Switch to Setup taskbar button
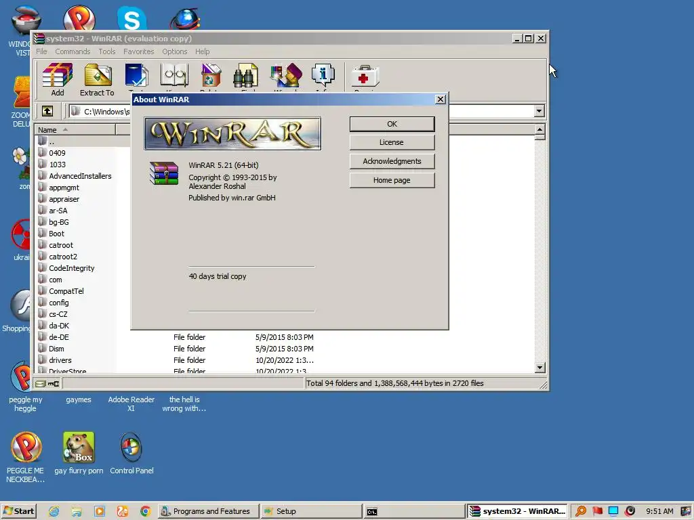Screen dimensions: 694x520 point(310,512)
